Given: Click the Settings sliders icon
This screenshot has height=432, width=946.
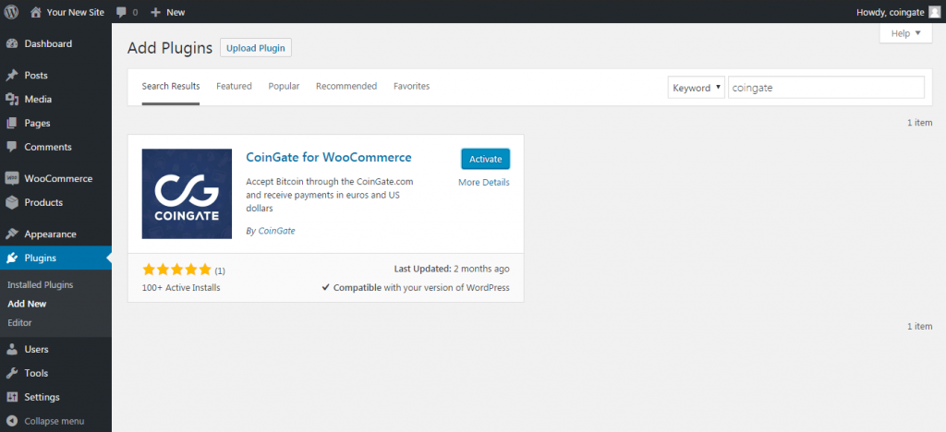Looking at the screenshot, I should coord(11,398).
